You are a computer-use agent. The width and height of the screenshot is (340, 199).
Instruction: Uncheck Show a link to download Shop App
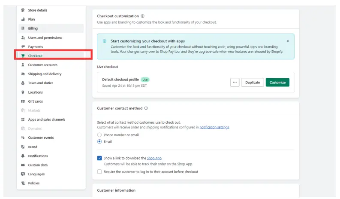[x=99, y=158]
